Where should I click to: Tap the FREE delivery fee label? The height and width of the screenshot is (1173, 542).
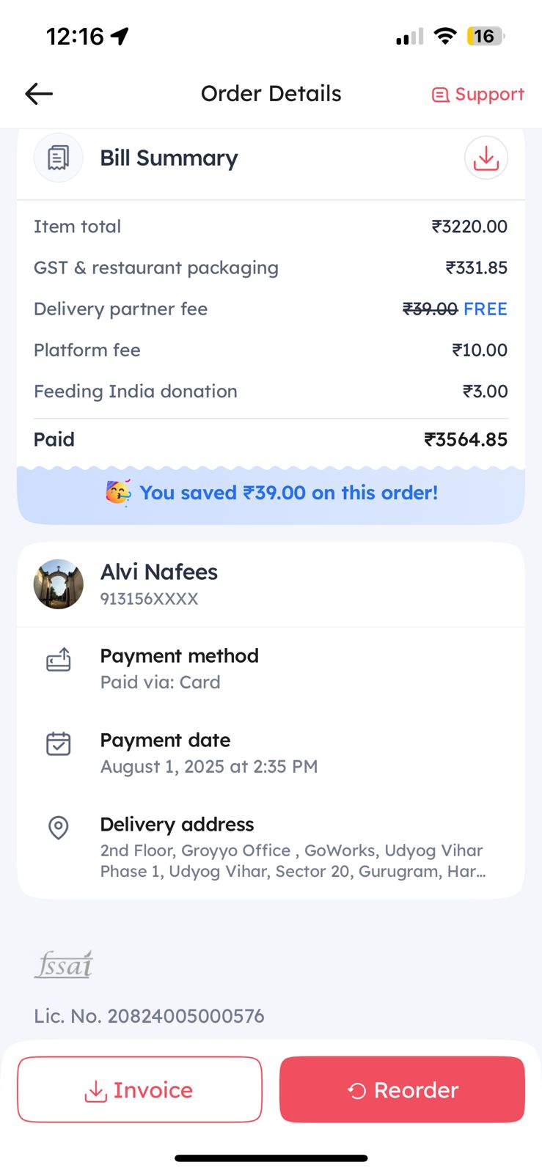tap(486, 309)
